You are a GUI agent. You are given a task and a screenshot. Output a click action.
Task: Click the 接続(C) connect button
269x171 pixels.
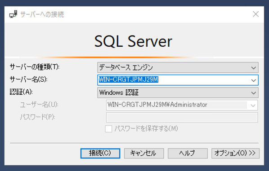click(100, 153)
